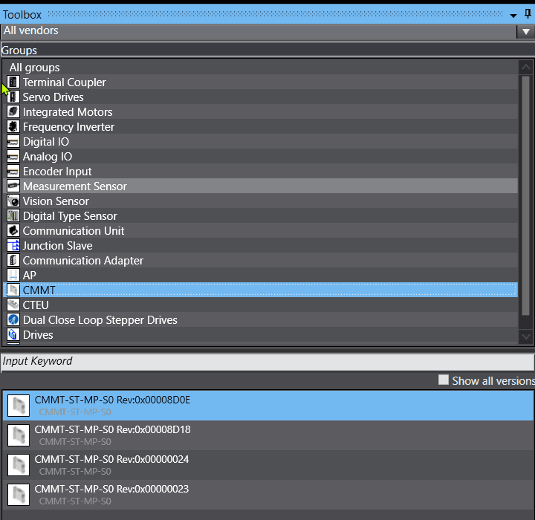Click the CTEU group icon
Viewport: 535px width, 520px height.
tap(13, 305)
